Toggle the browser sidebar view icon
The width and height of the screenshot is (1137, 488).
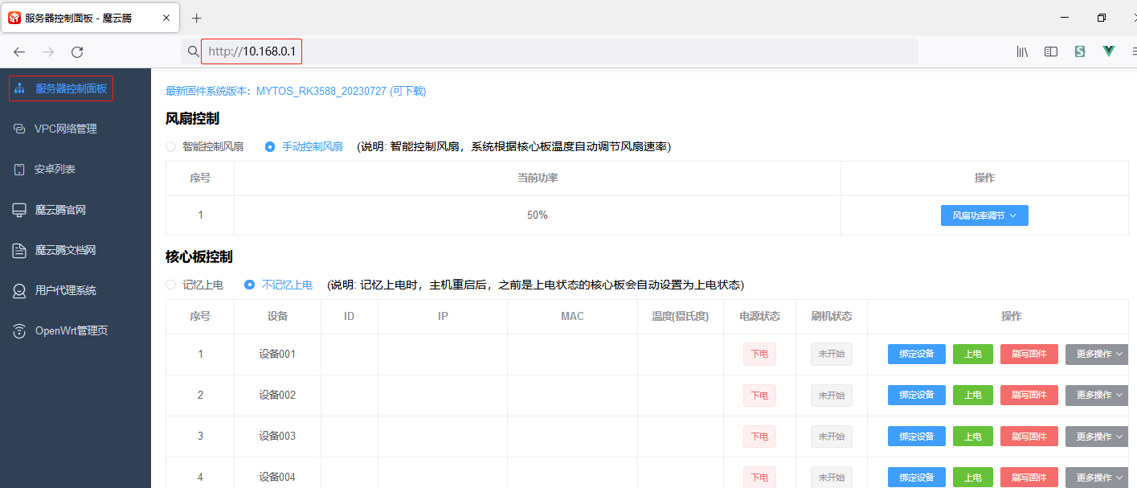1050,51
